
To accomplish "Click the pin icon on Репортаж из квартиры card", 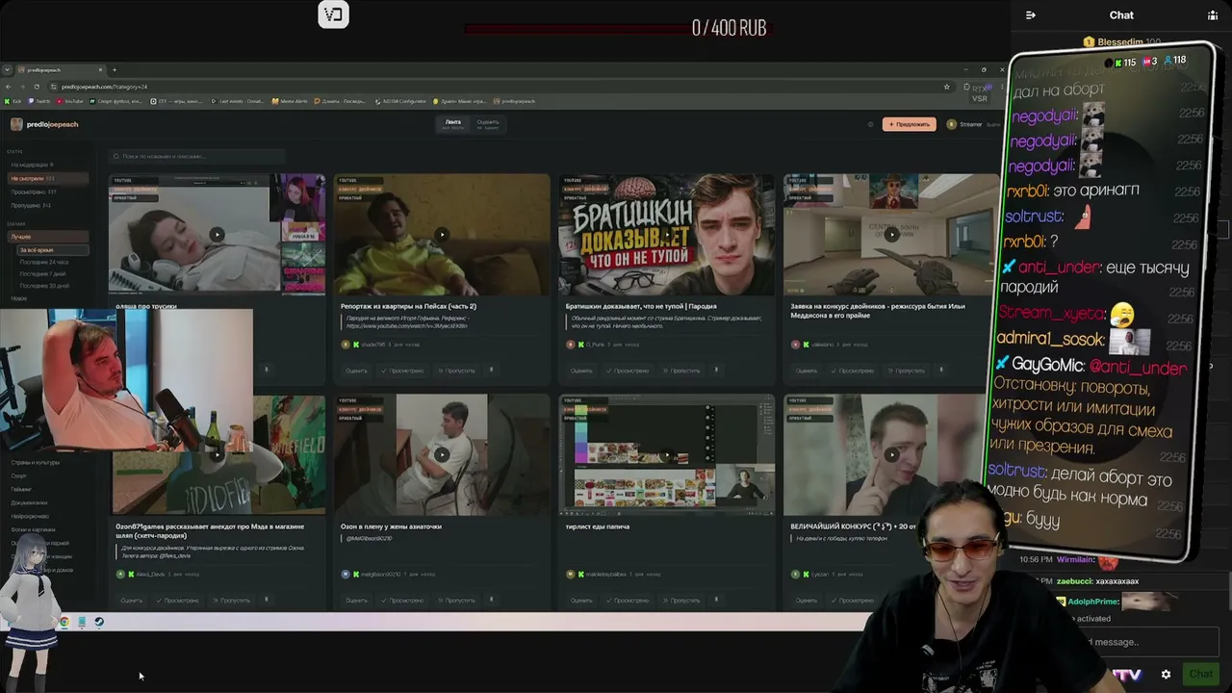I will (x=491, y=370).
